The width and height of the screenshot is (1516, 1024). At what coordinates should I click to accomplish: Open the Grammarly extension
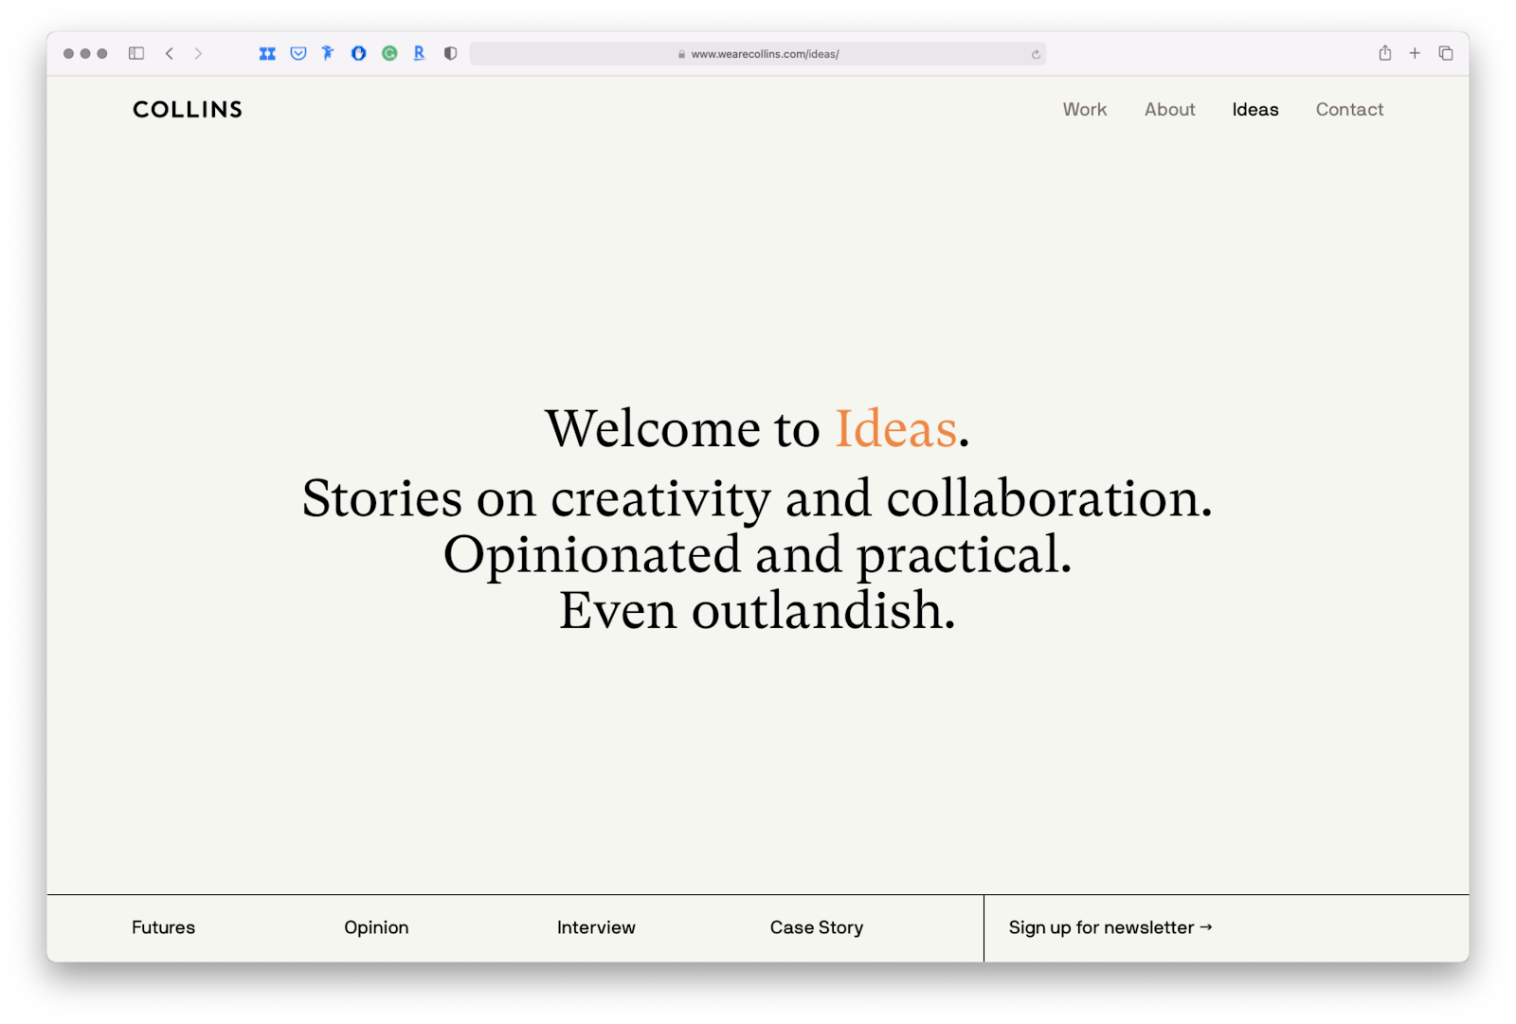(x=389, y=54)
